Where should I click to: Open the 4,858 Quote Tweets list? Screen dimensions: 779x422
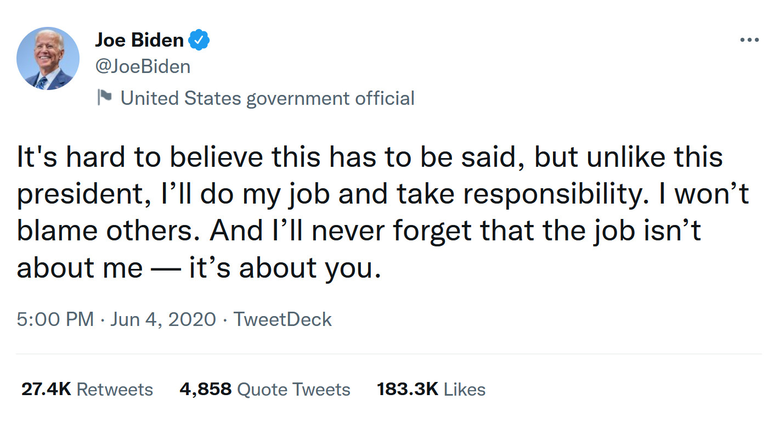pyautogui.click(x=264, y=390)
